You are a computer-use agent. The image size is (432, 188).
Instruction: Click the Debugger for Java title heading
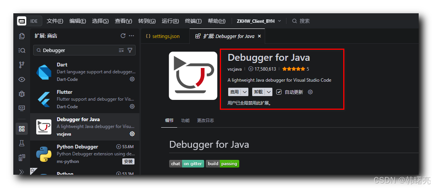coord(269,57)
